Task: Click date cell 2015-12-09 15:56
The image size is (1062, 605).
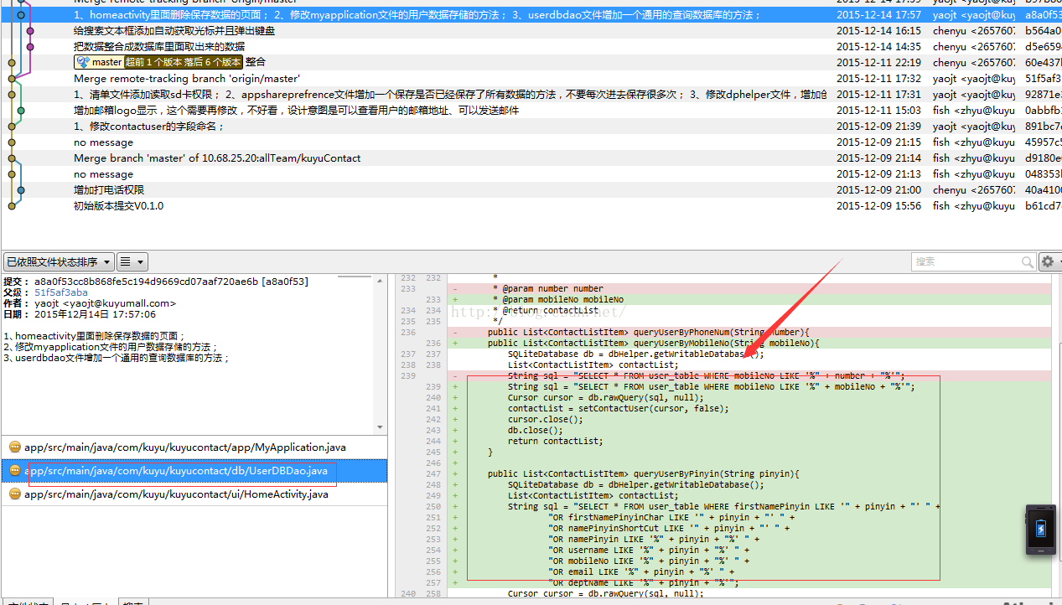Action: pyautogui.click(x=878, y=205)
